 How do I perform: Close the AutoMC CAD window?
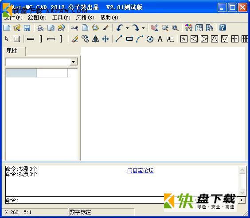[x=242, y=8]
